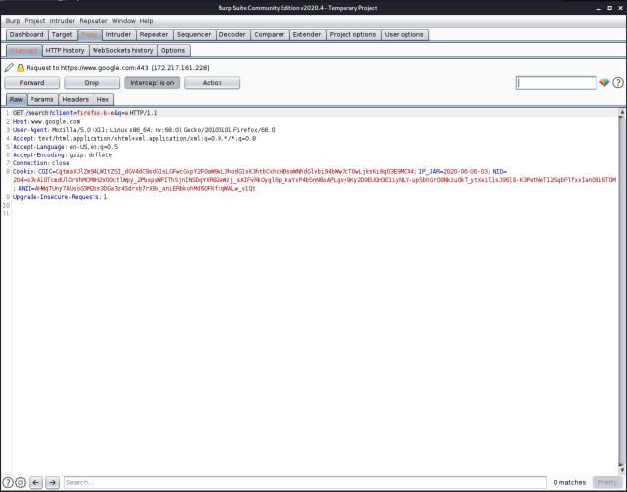
Task: Go to previous search match arrow
Action: tap(36, 482)
